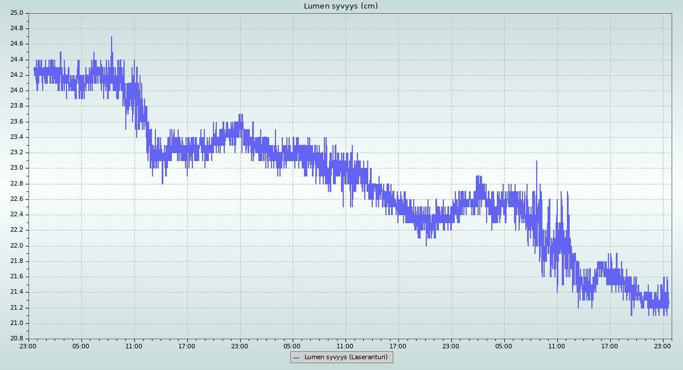Select the 22.6 y-axis label
The width and height of the screenshot is (683, 370).
pyautogui.click(x=17, y=199)
